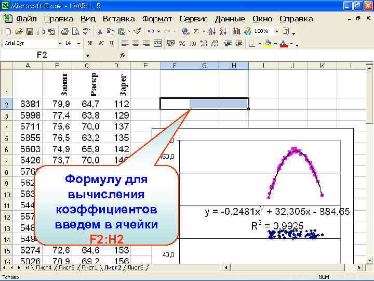Sort descending with the Я-А arrow icon

coord(223,31)
